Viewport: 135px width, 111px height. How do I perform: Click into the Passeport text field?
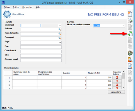[x=41, y=38]
